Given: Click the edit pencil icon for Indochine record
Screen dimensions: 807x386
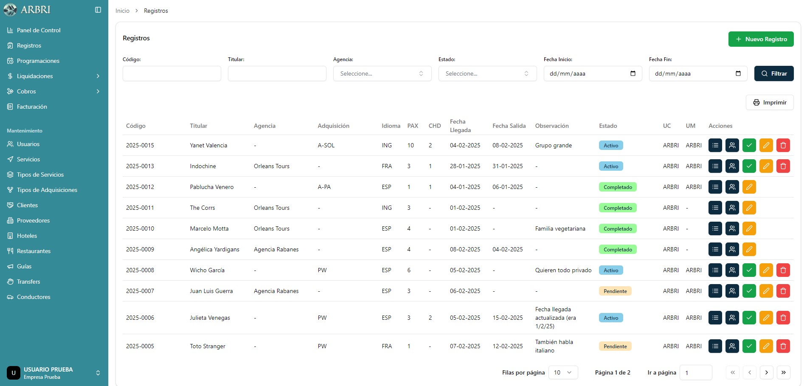Looking at the screenshot, I should point(766,166).
